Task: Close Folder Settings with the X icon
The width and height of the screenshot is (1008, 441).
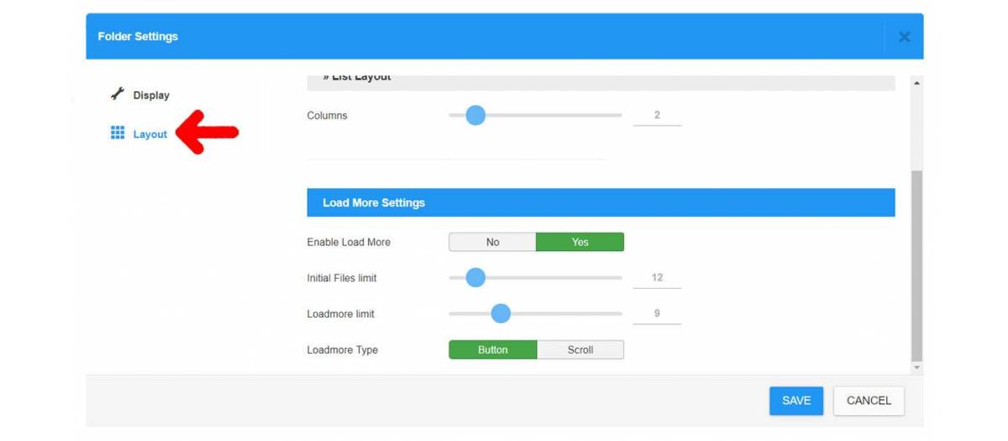Action: pos(904,37)
